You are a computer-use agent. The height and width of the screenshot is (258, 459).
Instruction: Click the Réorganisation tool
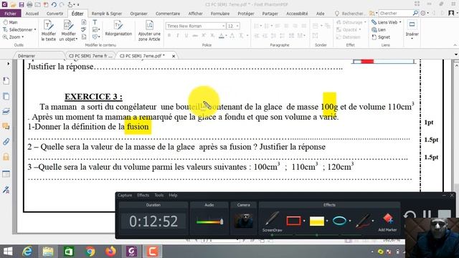(118, 29)
